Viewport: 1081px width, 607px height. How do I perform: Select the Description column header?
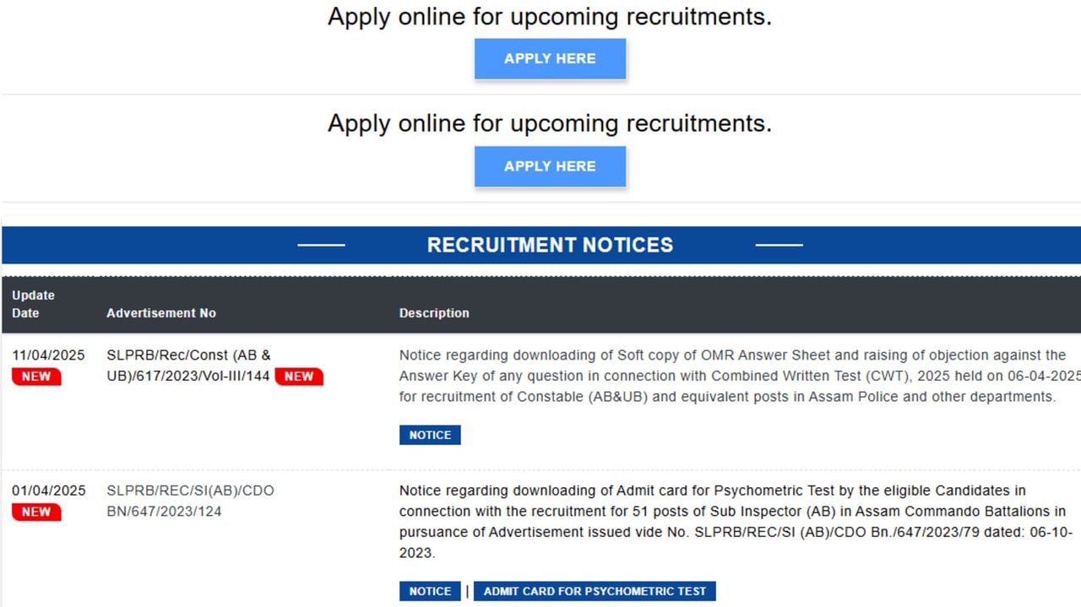[x=434, y=313]
